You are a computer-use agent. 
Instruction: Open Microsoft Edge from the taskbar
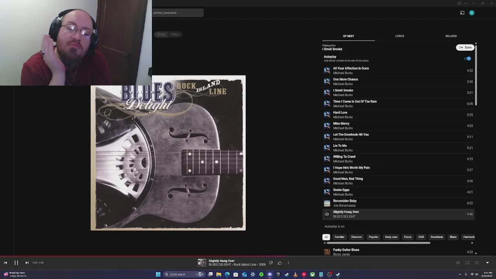pos(227,274)
